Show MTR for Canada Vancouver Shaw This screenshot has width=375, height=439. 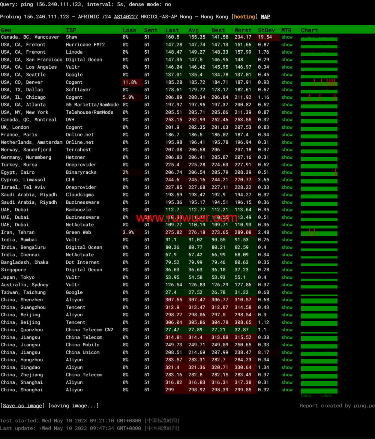click(x=287, y=37)
